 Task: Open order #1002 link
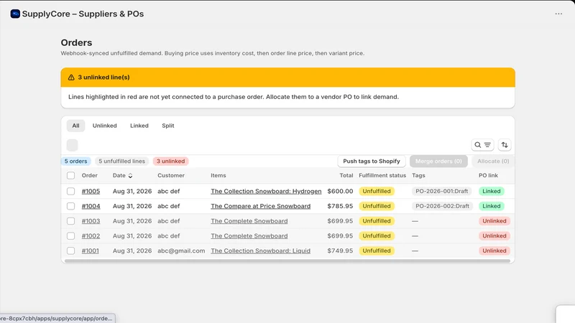tap(91, 236)
